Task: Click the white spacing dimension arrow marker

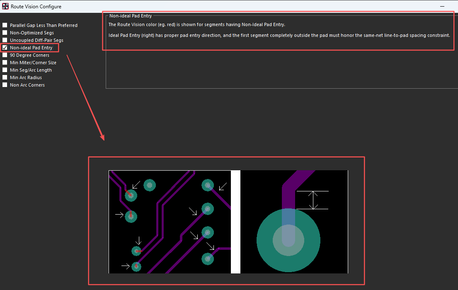Action: pos(313,200)
